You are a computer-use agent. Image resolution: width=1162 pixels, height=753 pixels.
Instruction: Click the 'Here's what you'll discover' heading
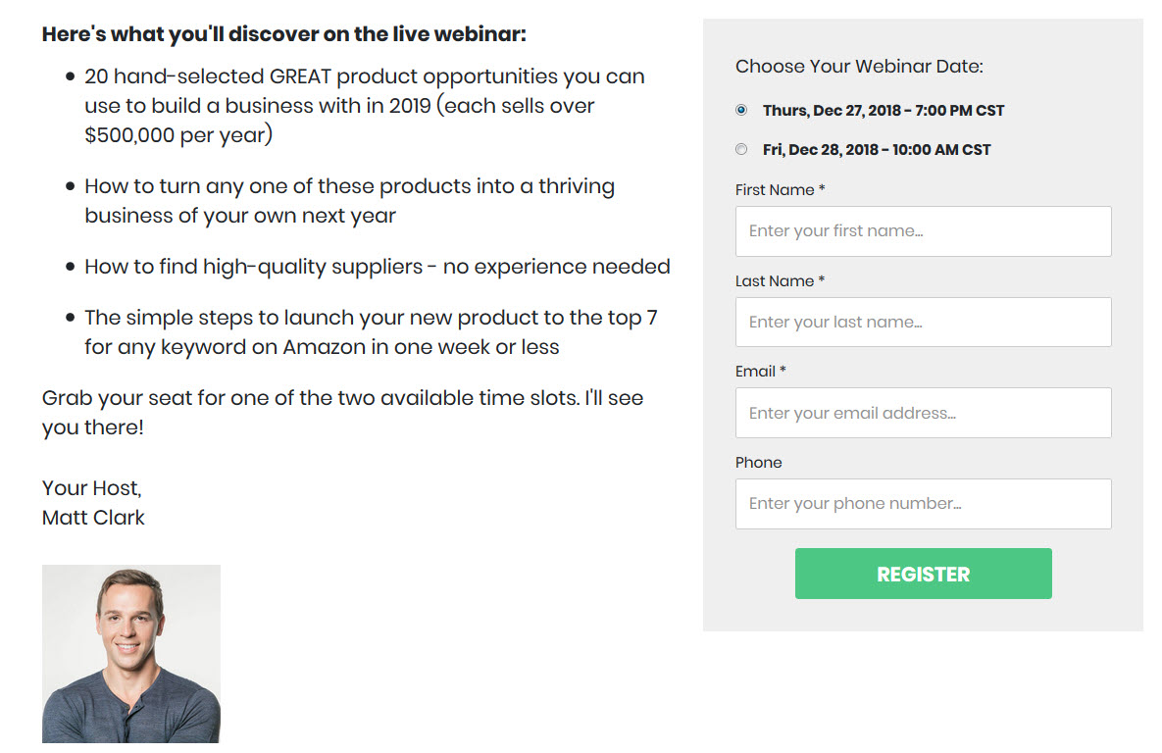click(x=284, y=34)
